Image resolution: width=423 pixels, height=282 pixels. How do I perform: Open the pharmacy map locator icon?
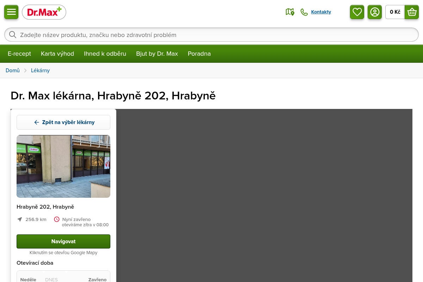[290, 12]
